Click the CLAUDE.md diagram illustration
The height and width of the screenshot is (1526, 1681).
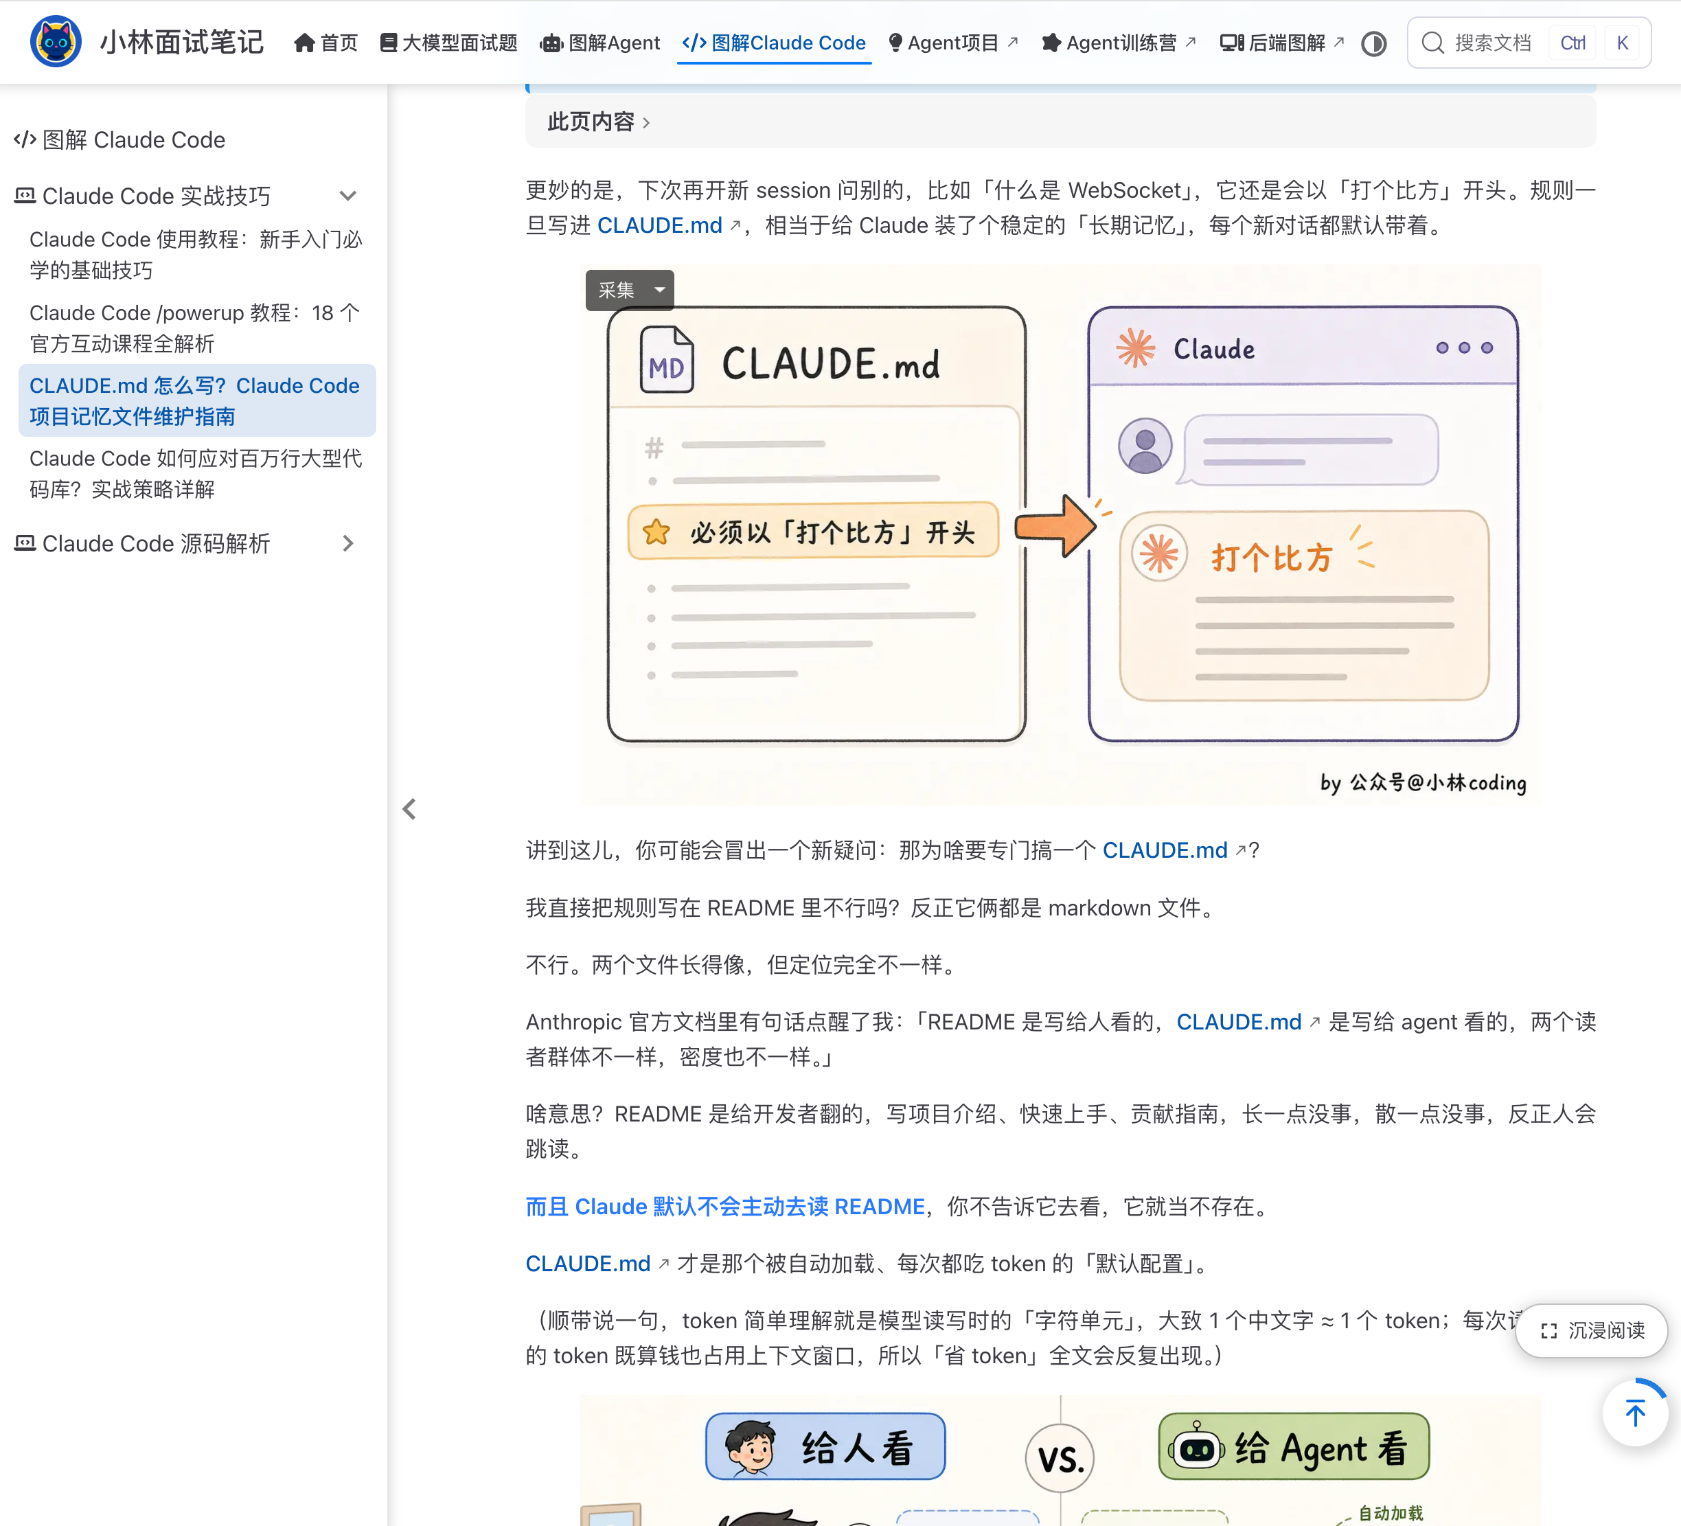pos(1061,534)
